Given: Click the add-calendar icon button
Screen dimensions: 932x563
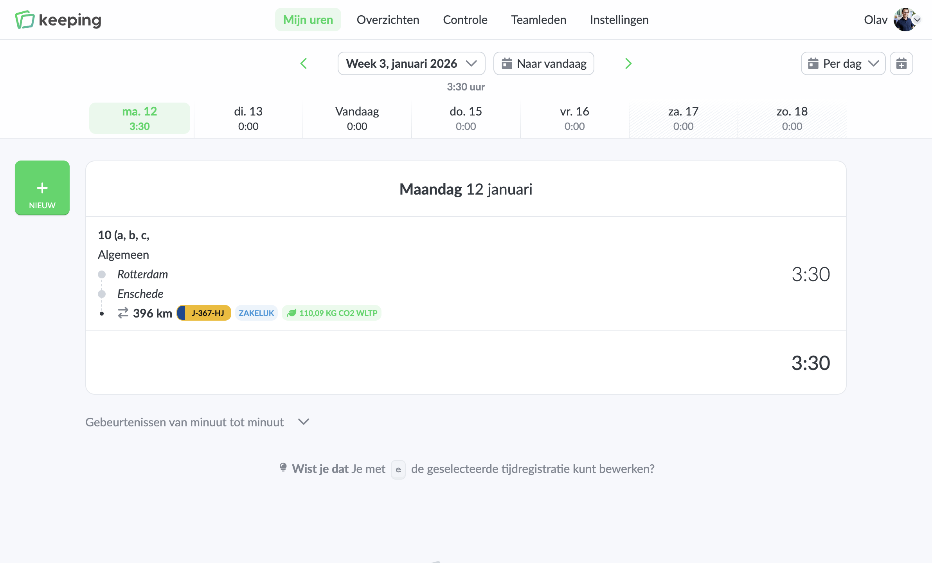Looking at the screenshot, I should (901, 63).
